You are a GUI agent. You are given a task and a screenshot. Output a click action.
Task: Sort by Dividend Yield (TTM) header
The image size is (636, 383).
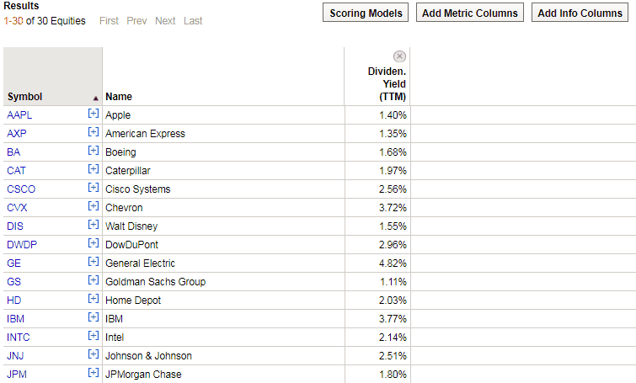click(x=387, y=84)
